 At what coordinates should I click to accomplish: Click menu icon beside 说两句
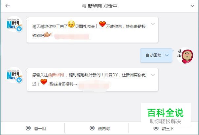(92, 128)
